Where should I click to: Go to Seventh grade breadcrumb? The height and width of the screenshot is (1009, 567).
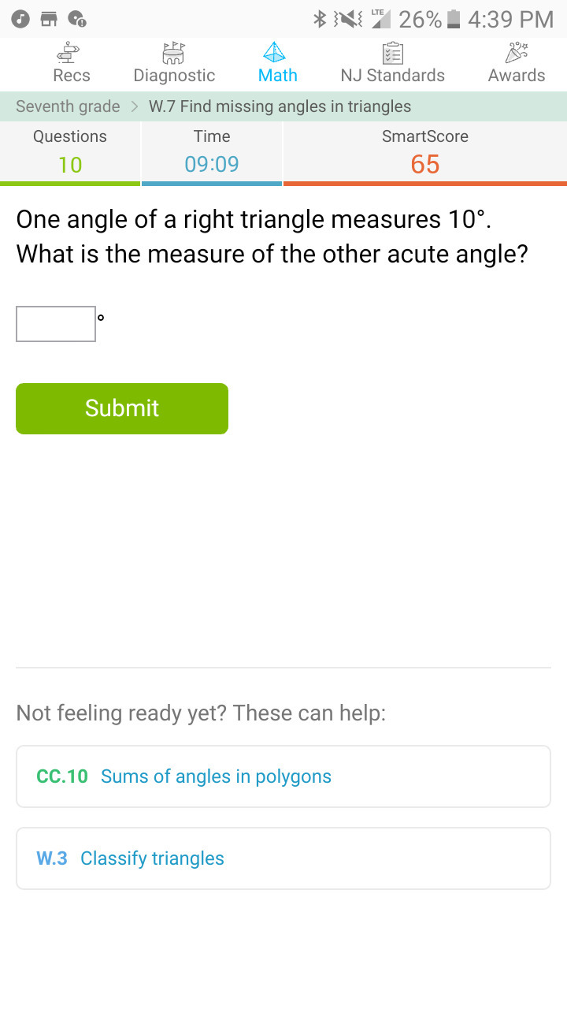(68, 106)
